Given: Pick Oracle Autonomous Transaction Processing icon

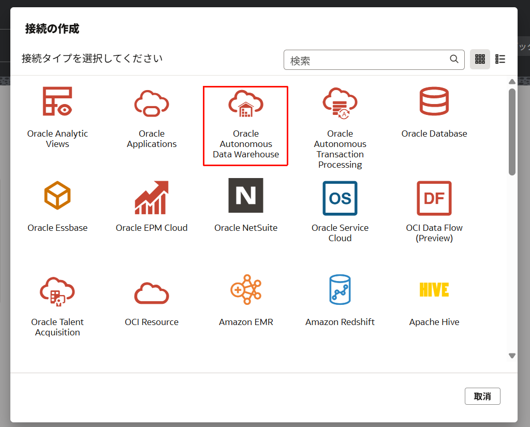Looking at the screenshot, I should click(x=340, y=104).
